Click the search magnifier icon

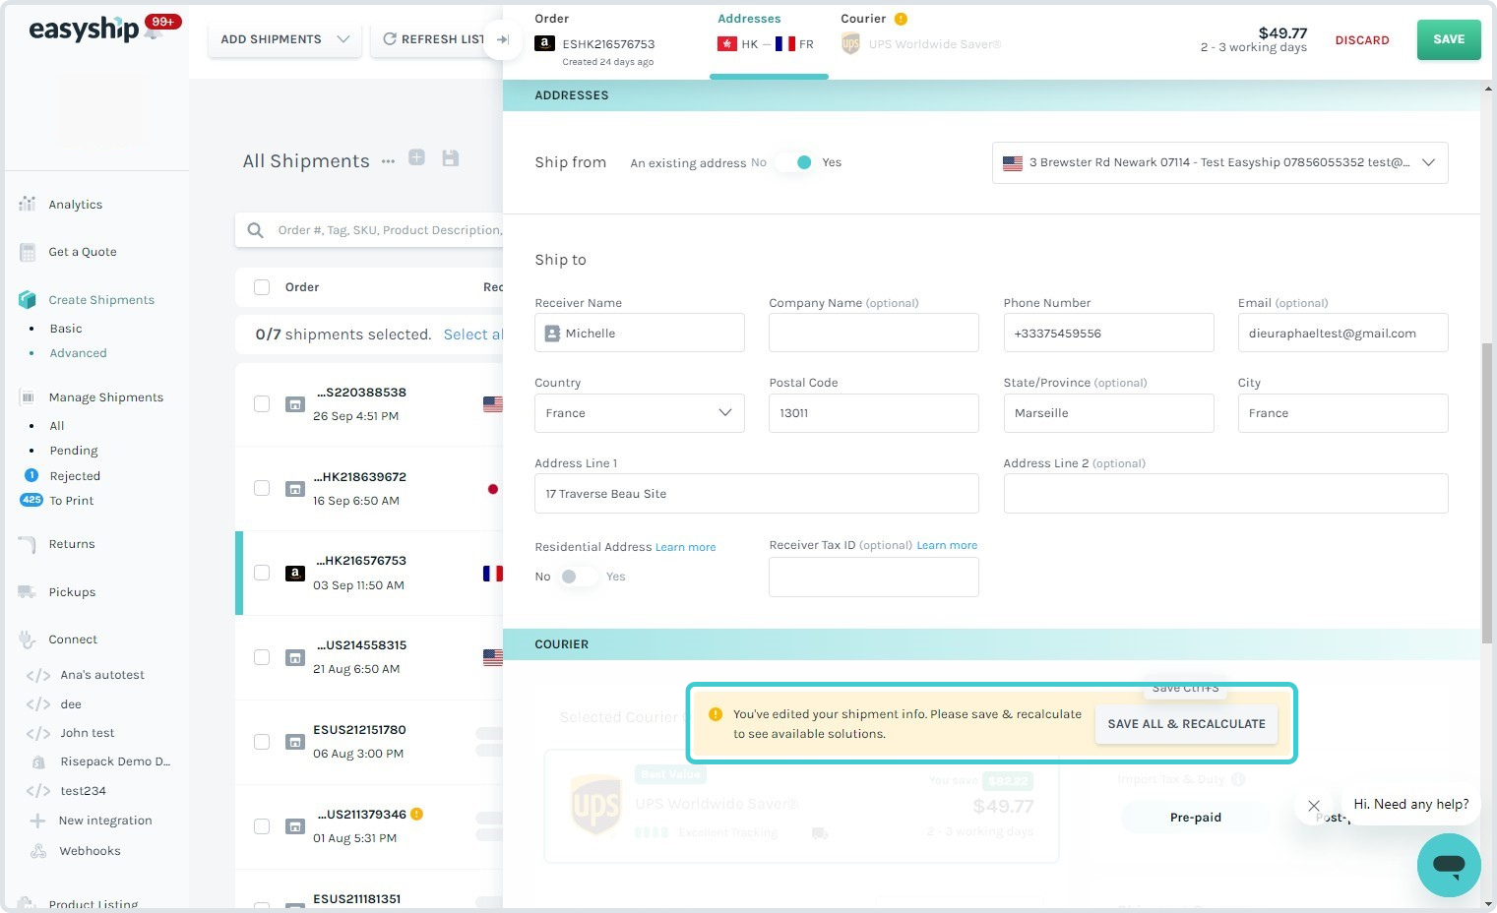click(255, 230)
